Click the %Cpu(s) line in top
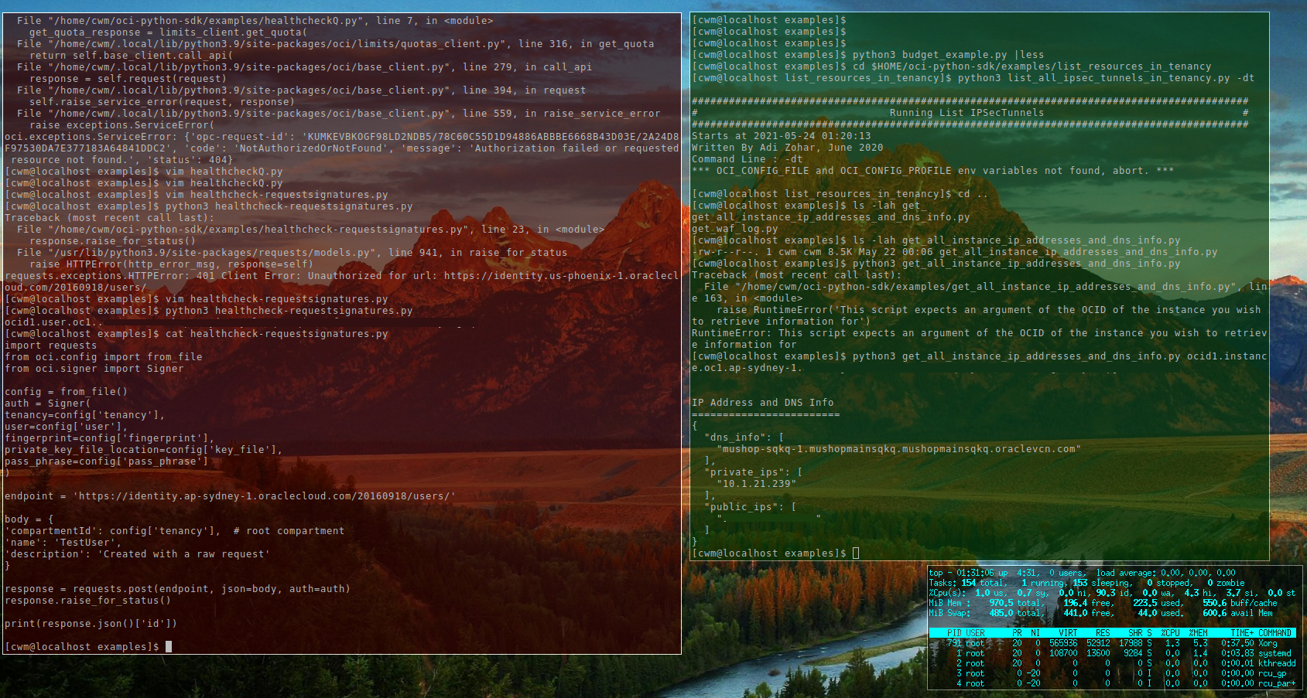Viewport: 1307px width, 698px height. point(1112,593)
